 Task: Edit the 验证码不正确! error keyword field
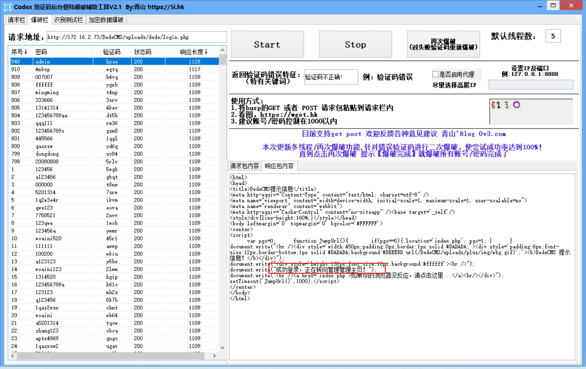point(331,77)
